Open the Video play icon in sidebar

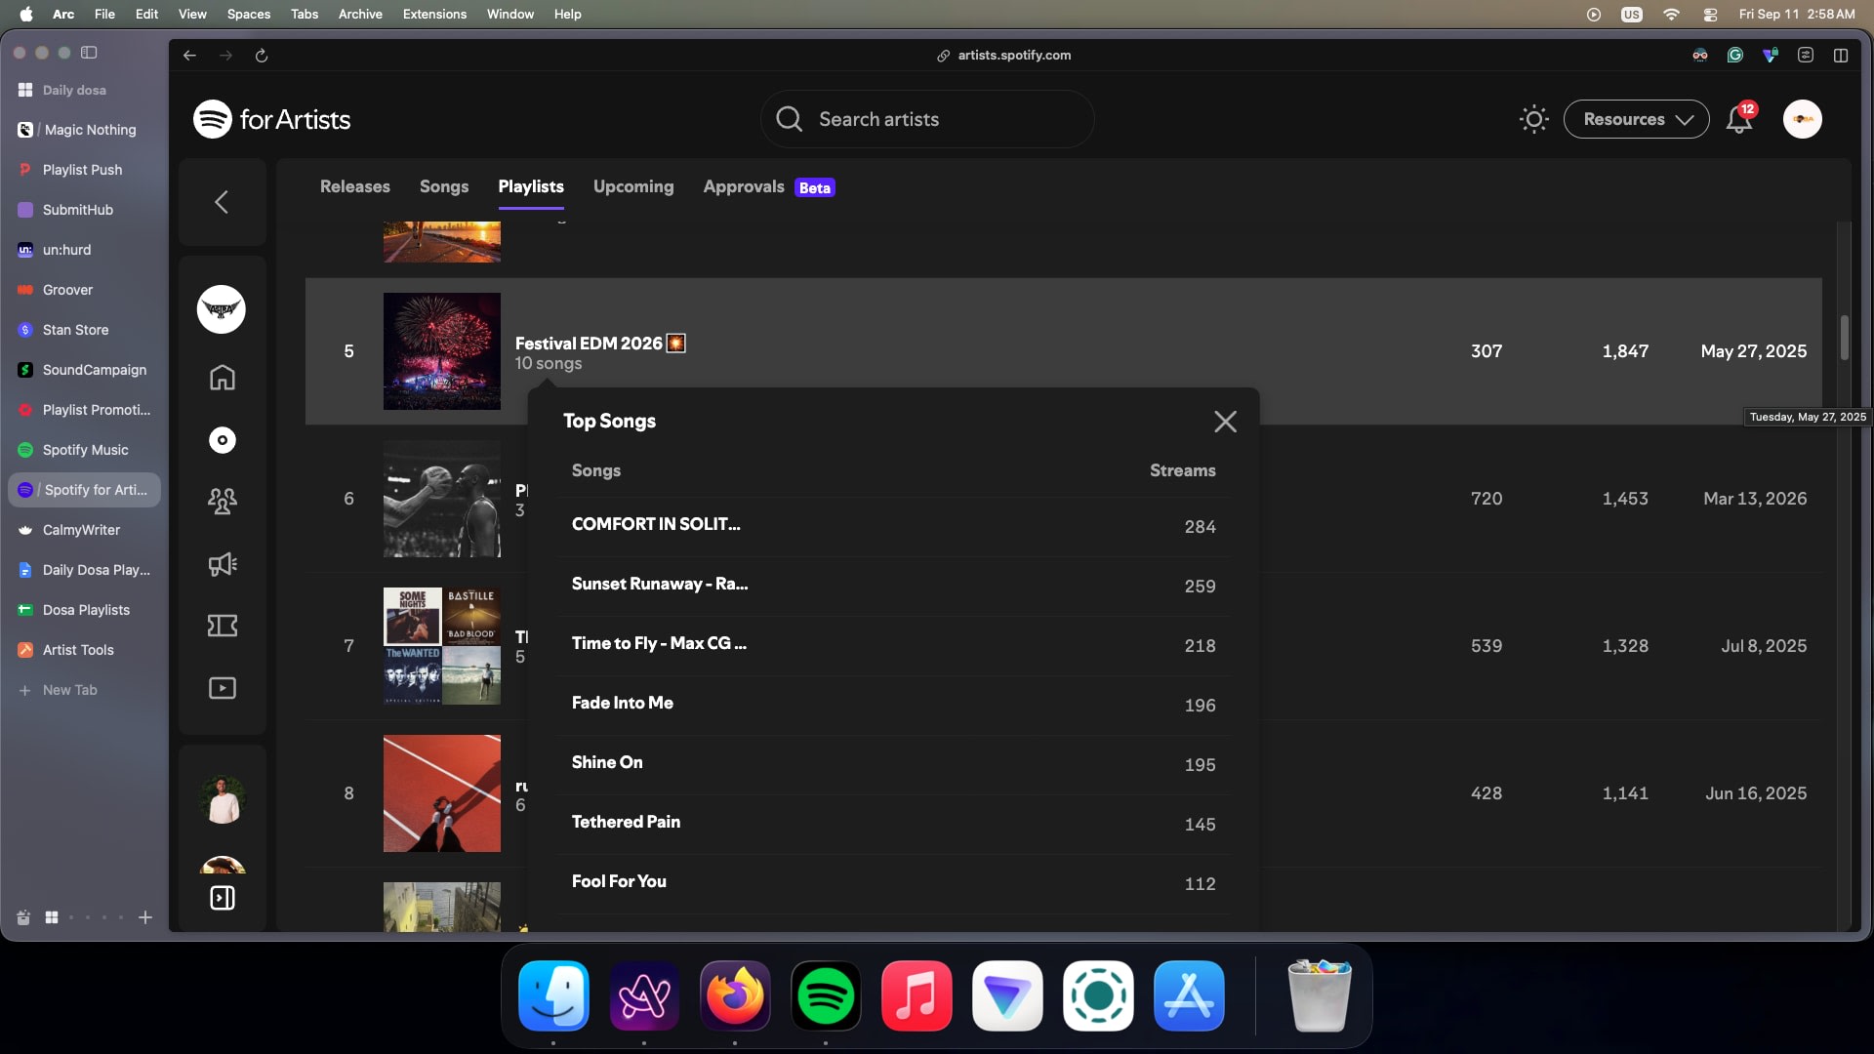pyautogui.click(x=223, y=688)
